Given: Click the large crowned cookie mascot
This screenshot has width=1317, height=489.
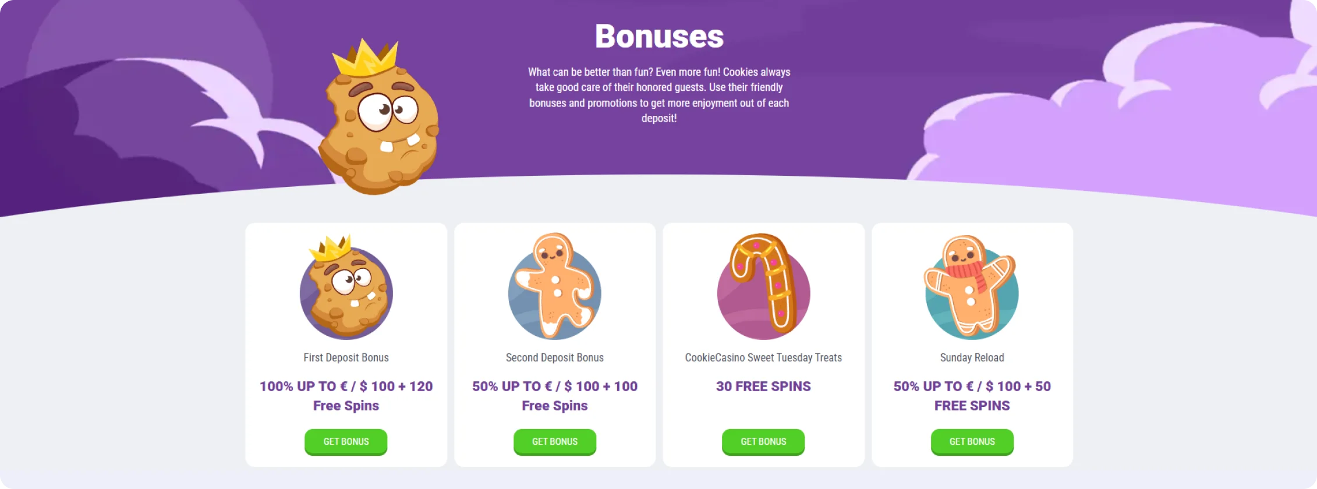Looking at the screenshot, I should [x=378, y=122].
